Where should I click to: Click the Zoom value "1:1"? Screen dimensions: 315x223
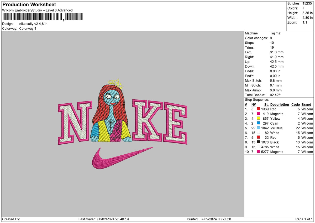pos(305,22)
